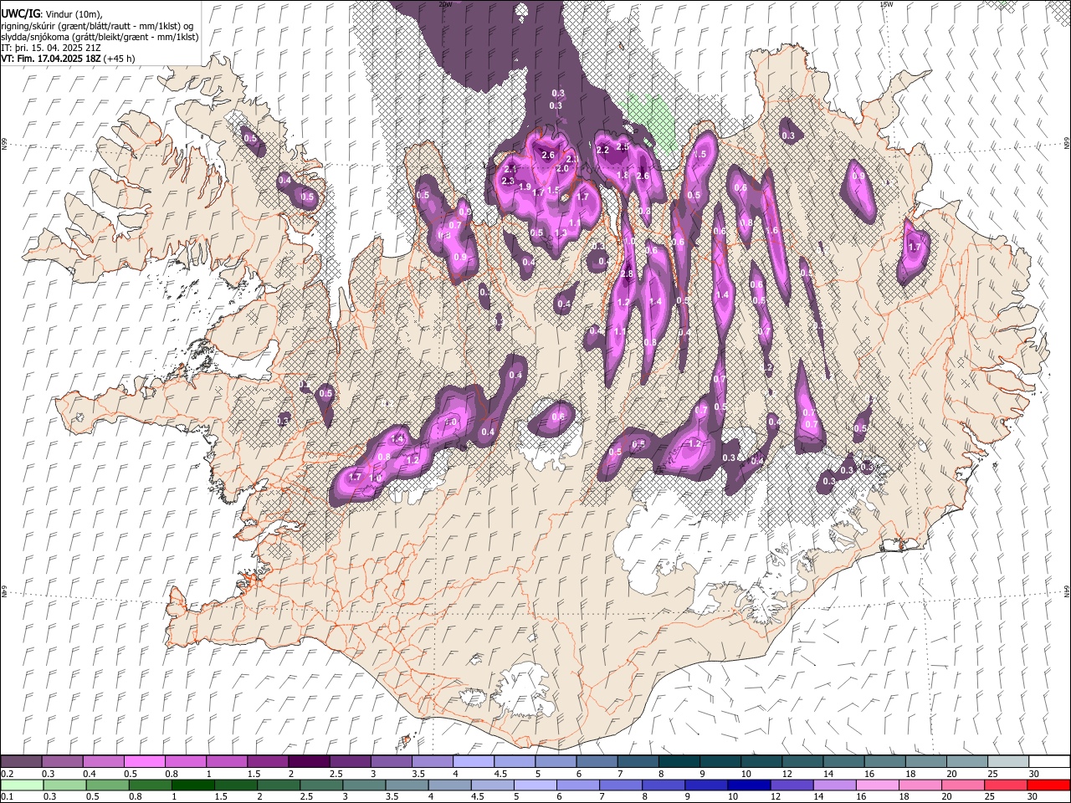Image resolution: width=1071 pixels, height=803 pixels.
Task: Click the upper legend swatch between 3 and 3.5
Action: pos(392,762)
